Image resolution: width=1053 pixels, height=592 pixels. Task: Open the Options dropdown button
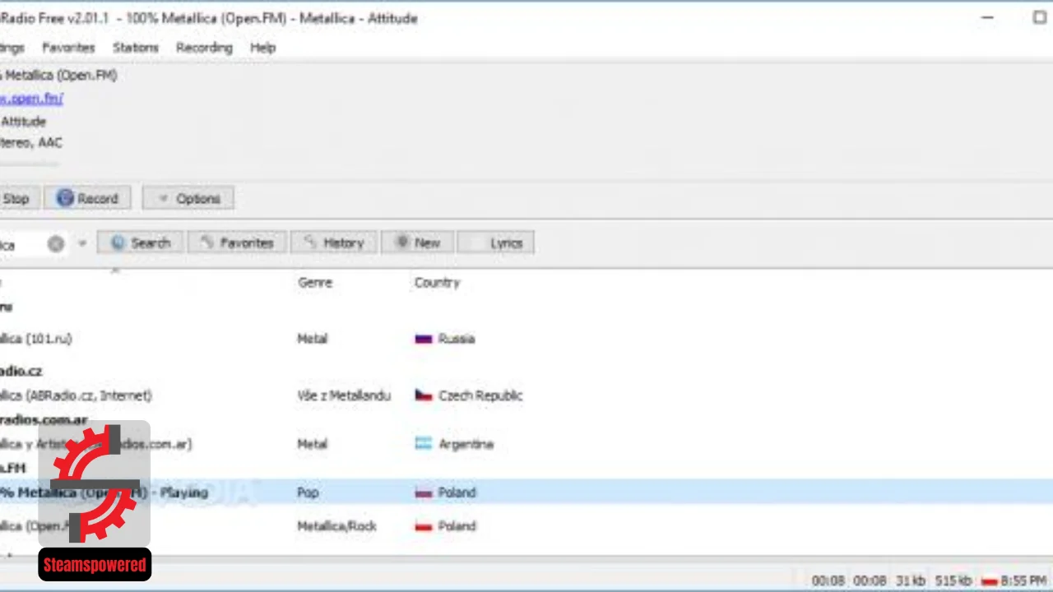pyautogui.click(x=188, y=198)
